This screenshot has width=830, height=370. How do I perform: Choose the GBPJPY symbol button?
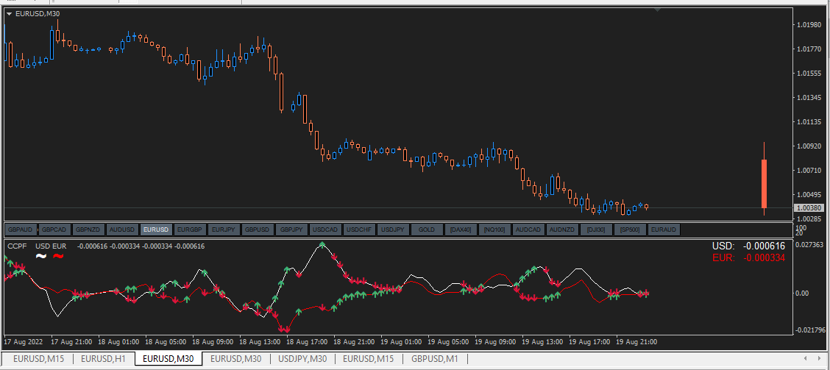(291, 230)
